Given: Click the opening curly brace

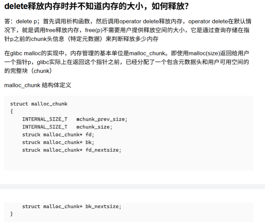Looking at the screenshot, I should pyautogui.click(x=12, y=111).
